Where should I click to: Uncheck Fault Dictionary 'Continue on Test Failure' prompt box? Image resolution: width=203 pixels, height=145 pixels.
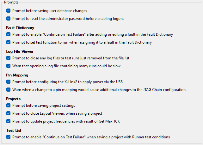coord(8,34)
